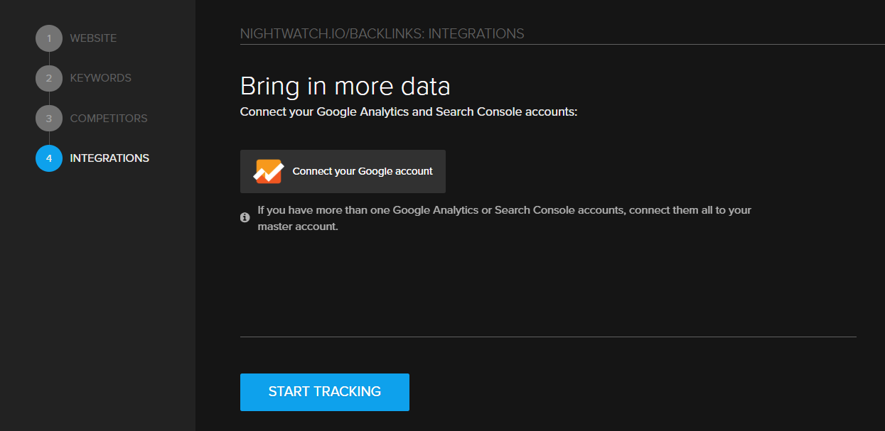Select the Integrations step label

[109, 158]
